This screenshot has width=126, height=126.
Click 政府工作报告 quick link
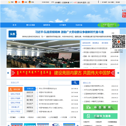point(42,117)
